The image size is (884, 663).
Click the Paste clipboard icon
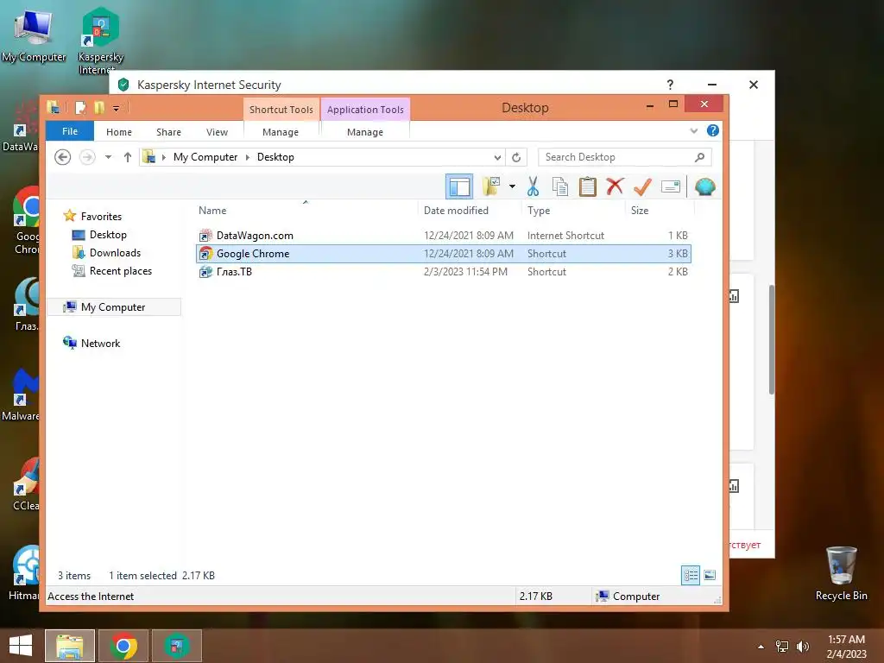click(x=587, y=186)
